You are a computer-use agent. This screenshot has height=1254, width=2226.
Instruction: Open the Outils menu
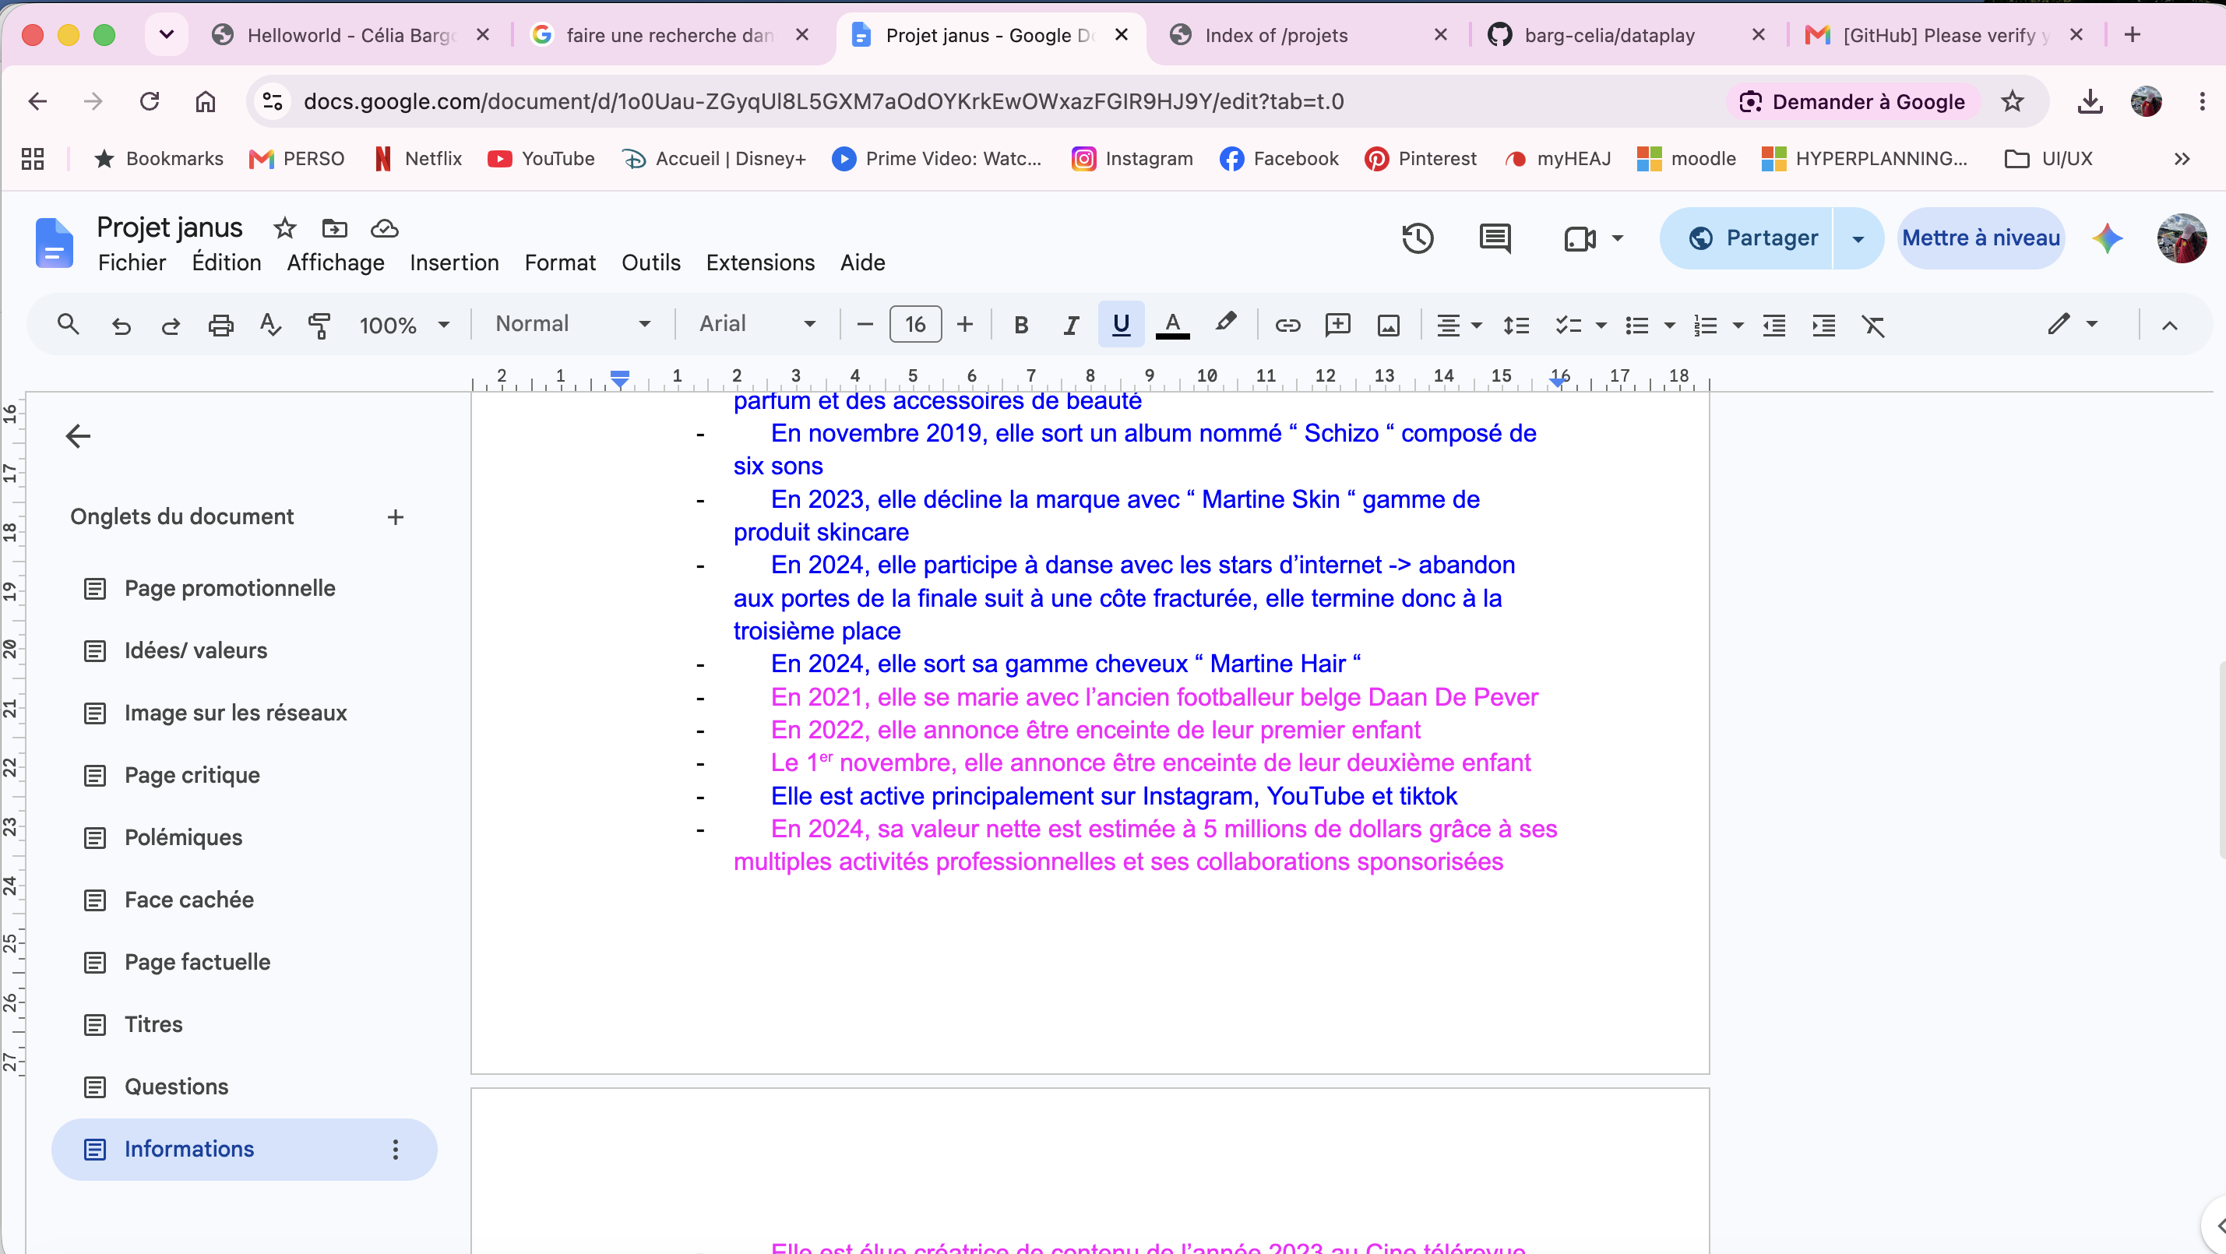tap(650, 262)
